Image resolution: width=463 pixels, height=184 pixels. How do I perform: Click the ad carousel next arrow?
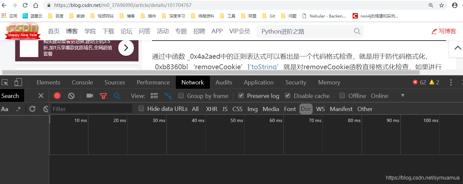pos(126,48)
